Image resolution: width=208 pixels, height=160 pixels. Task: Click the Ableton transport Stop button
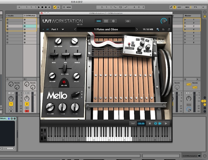coord(42,7)
